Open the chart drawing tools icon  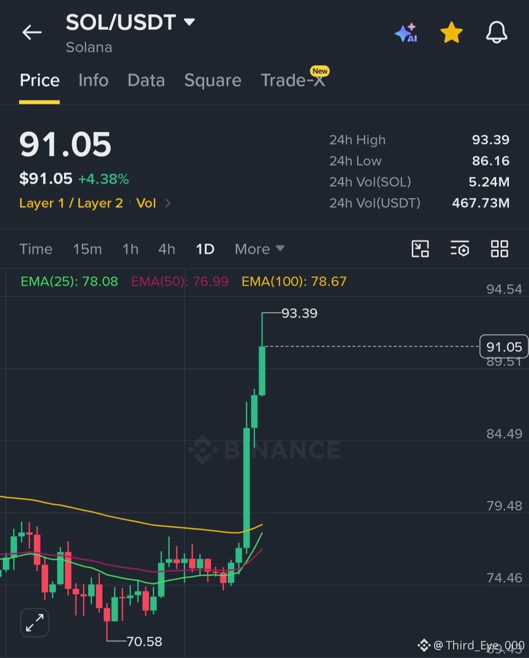click(x=420, y=248)
